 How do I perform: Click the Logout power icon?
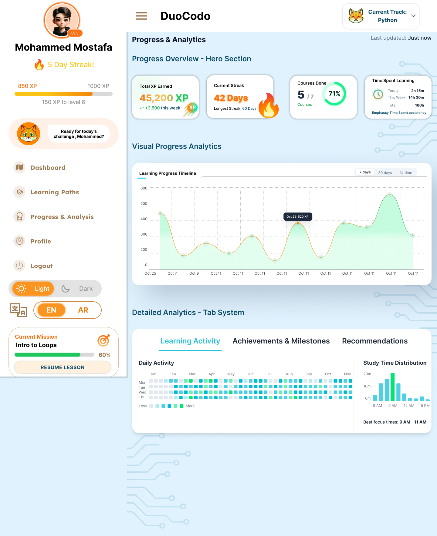pos(19,266)
